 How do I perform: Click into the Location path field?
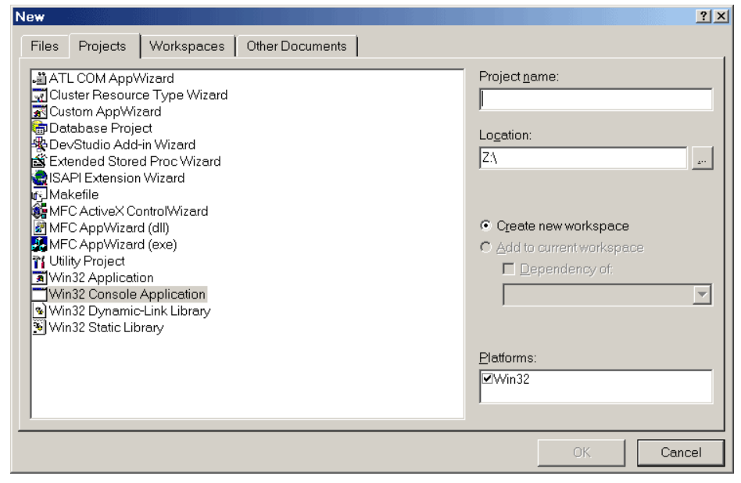pos(583,158)
